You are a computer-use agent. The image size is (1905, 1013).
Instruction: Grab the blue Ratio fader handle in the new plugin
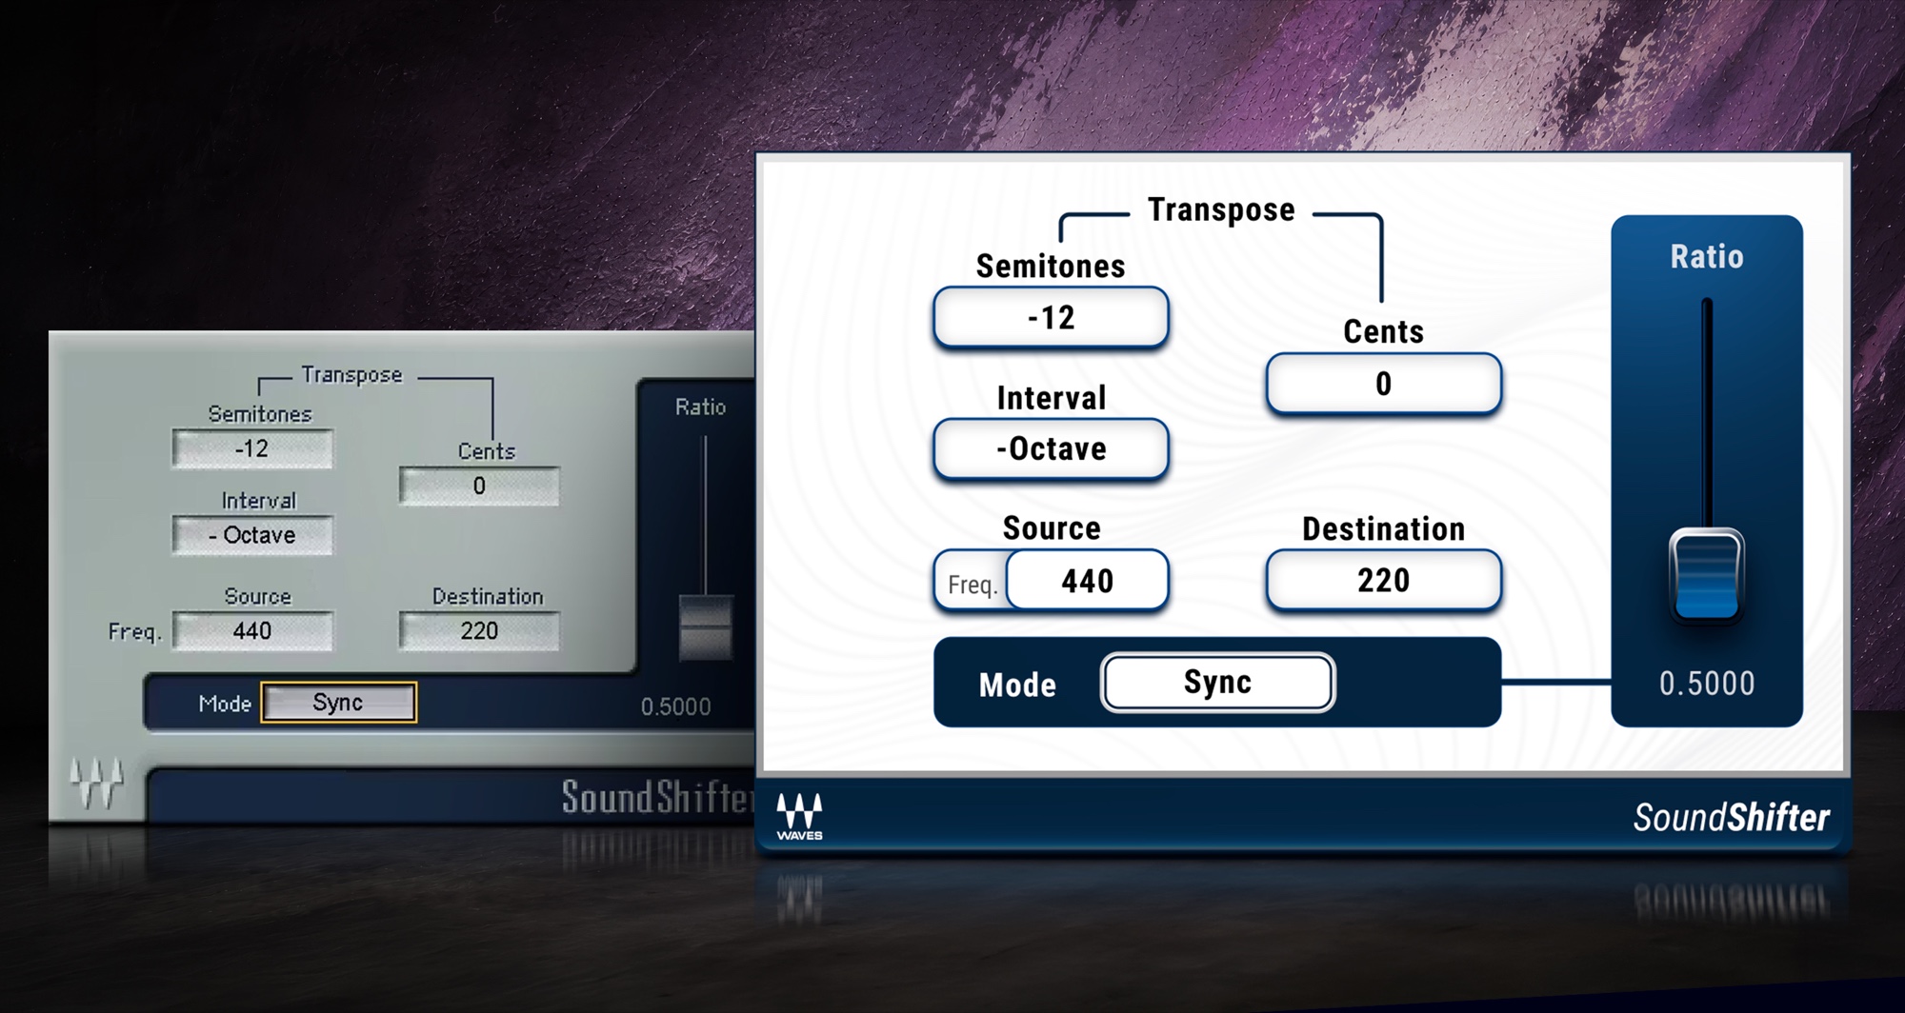(1706, 575)
